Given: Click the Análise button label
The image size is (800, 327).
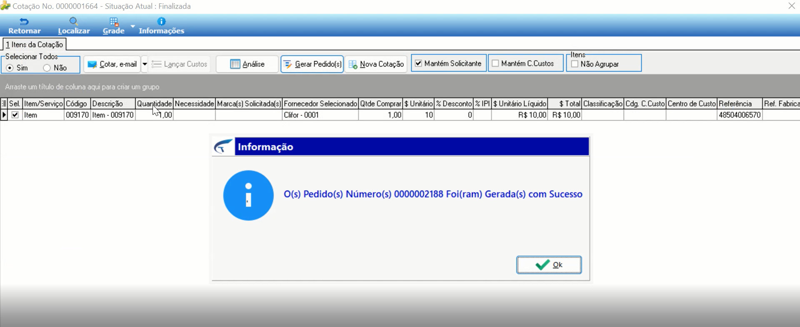Looking at the screenshot, I should click(253, 64).
